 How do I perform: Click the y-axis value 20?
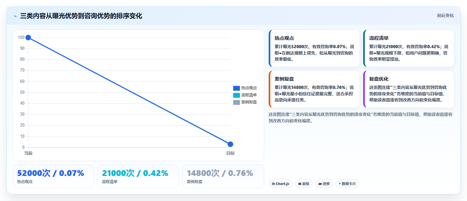(22, 125)
